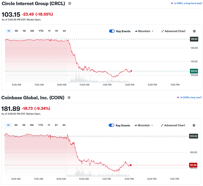Click the COIN Advanced Chart expand icon
This screenshot has height=186, width=203.
pyautogui.click(x=162, y=125)
